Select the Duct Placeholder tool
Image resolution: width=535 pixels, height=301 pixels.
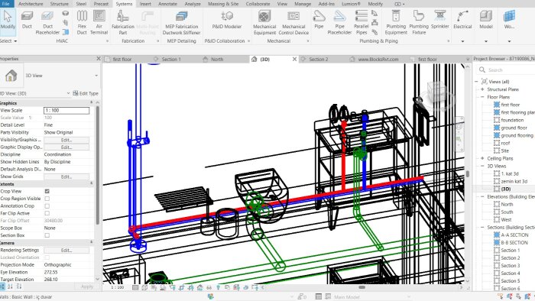[47, 22]
